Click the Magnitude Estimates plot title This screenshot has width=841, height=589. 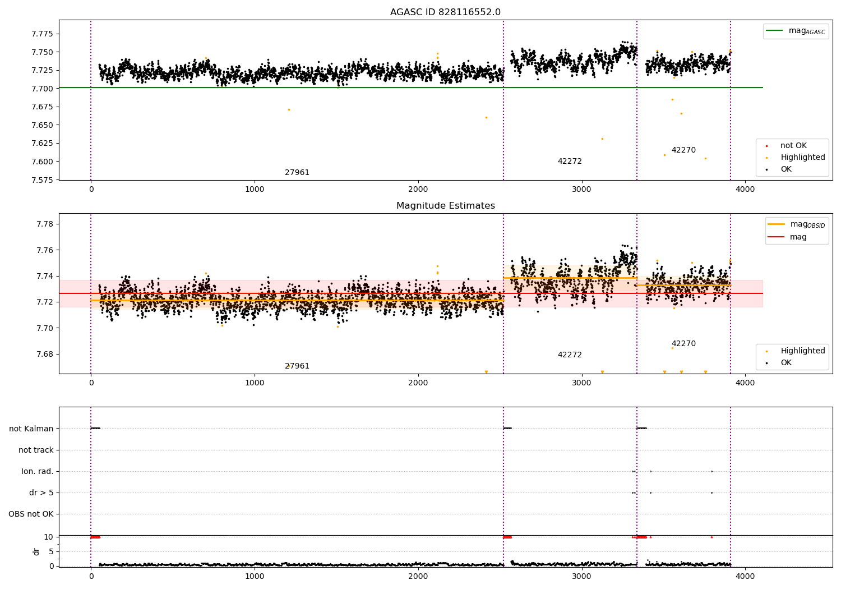(x=445, y=206)
